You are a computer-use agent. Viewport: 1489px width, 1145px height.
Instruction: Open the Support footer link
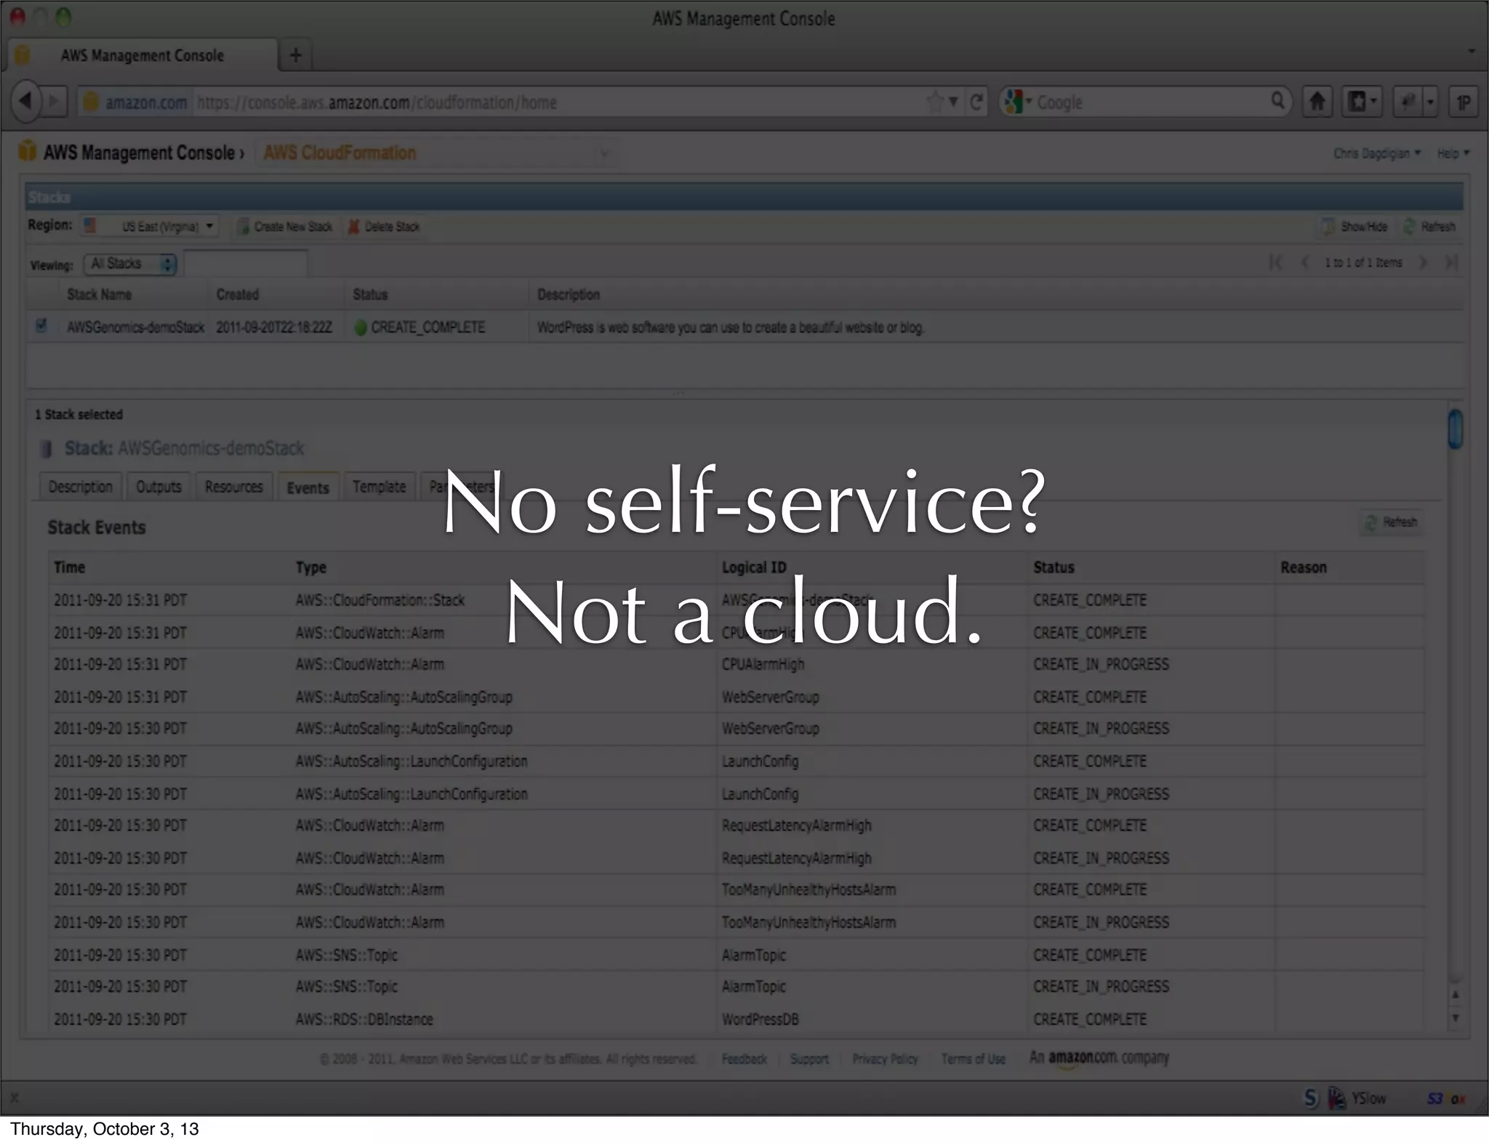click(809, 1059)
